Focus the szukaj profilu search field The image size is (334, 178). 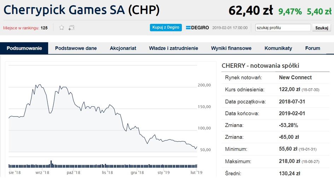283,28
